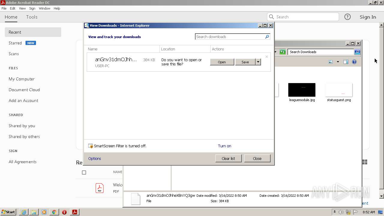The width and height of the screenshot is (384, 216).
Task: Switch to grid view in Acrobat recent list
Action: (365, 162)
